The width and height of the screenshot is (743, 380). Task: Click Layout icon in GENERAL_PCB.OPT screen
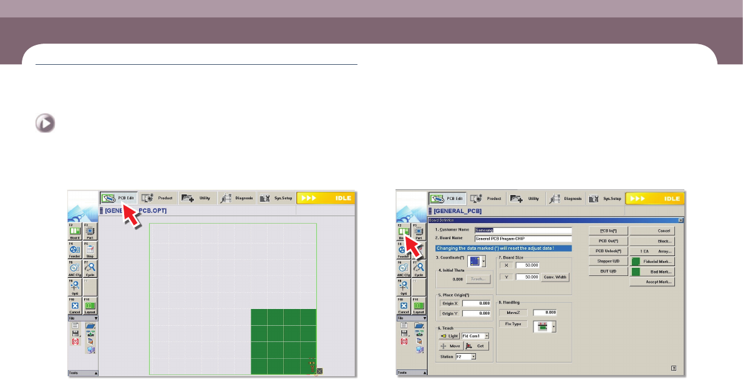pos(90,306)
